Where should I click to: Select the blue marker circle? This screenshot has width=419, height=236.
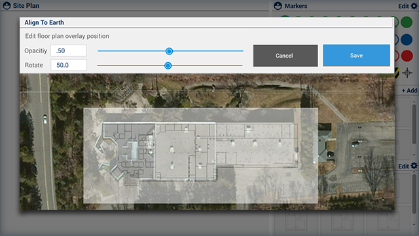pyautogui.click(x=407, y=39)
